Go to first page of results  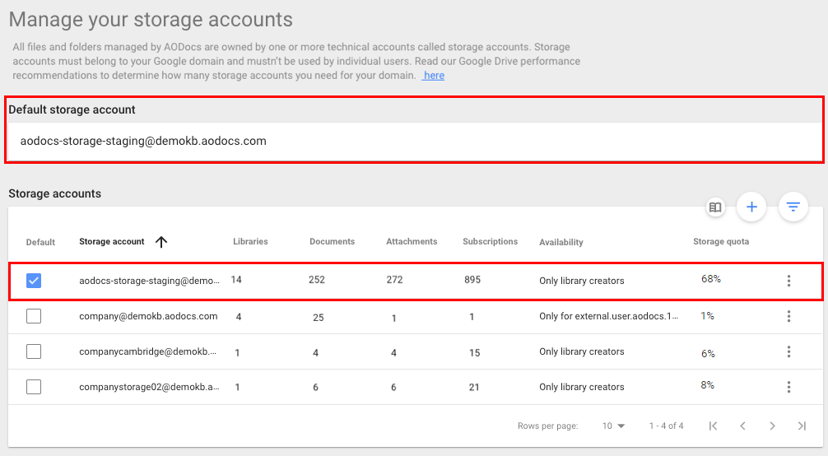(713, 426)
